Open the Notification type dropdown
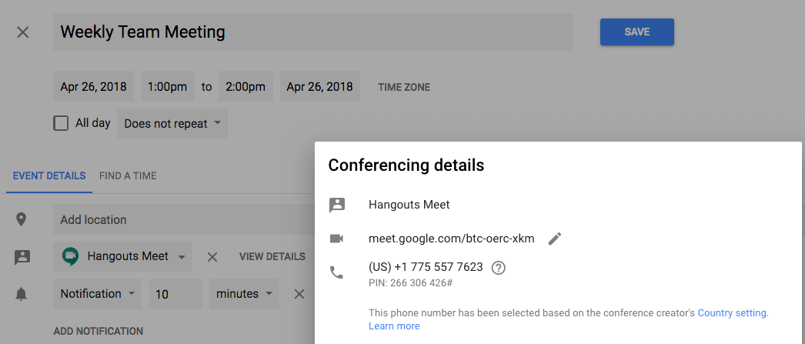805x344 pixels. 97,294
